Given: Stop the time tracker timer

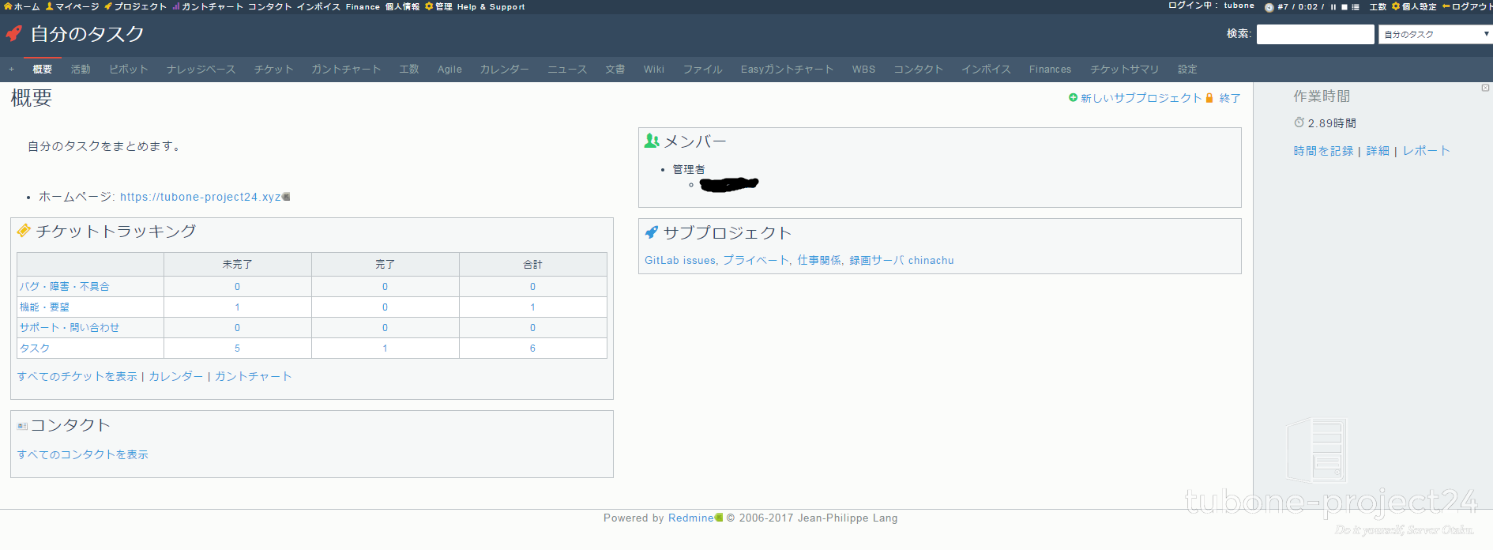Looking at the screenshot, I should [1344, 7].
